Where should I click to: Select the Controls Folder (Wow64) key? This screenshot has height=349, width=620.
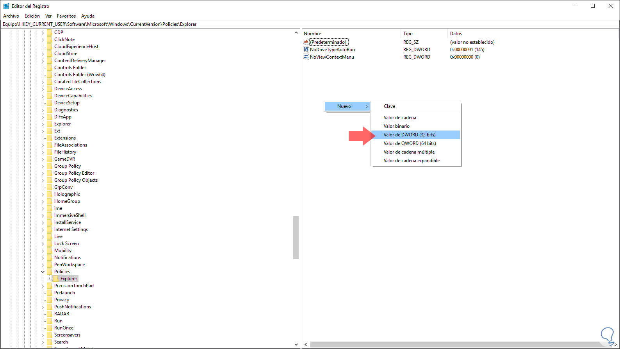coord(80,75)
